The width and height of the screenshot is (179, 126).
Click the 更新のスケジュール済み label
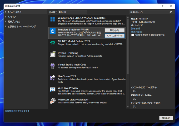coord(141,95)
